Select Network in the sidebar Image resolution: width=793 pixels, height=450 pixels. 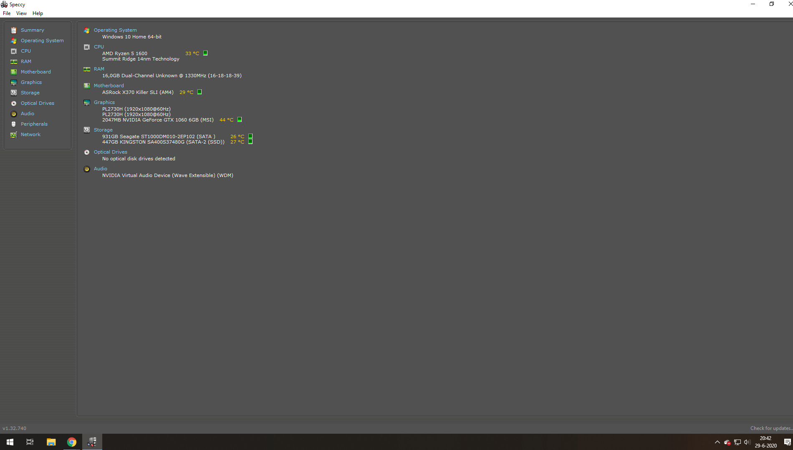point(30,134)
